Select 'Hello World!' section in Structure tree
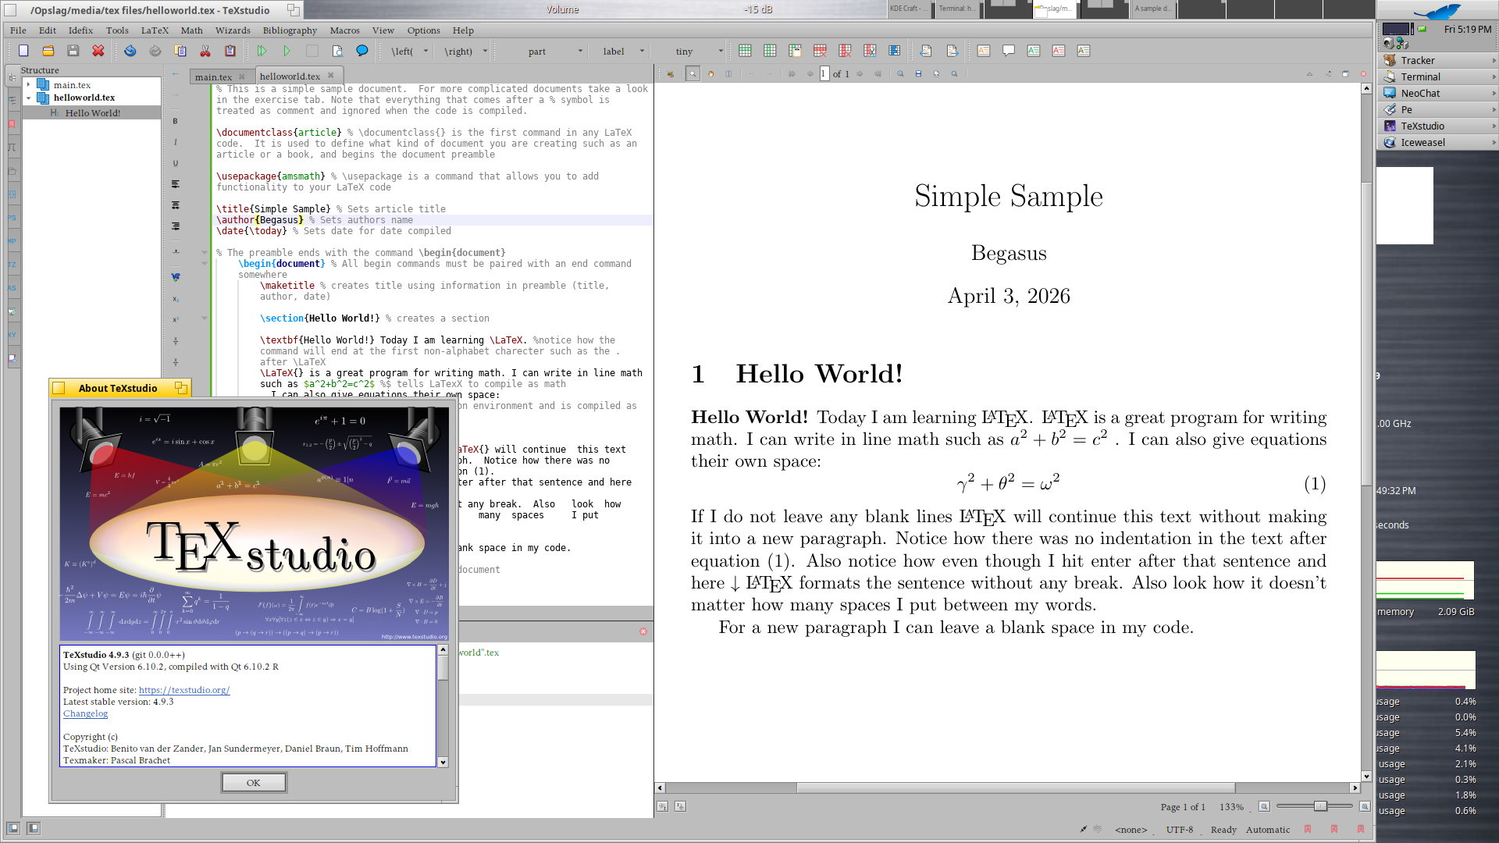The image size is (1499, 843). (92, 113)
